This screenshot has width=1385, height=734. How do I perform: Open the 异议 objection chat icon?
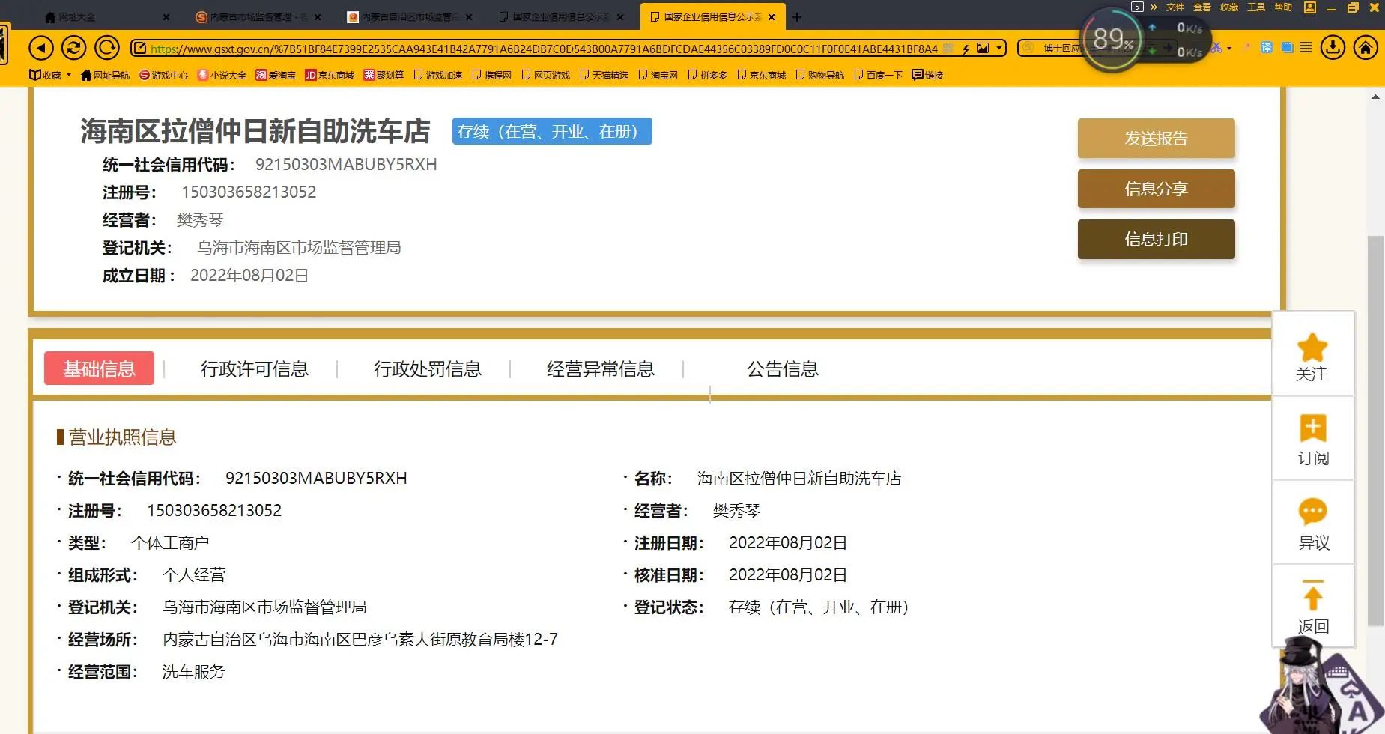click(x=1312, y=512)
